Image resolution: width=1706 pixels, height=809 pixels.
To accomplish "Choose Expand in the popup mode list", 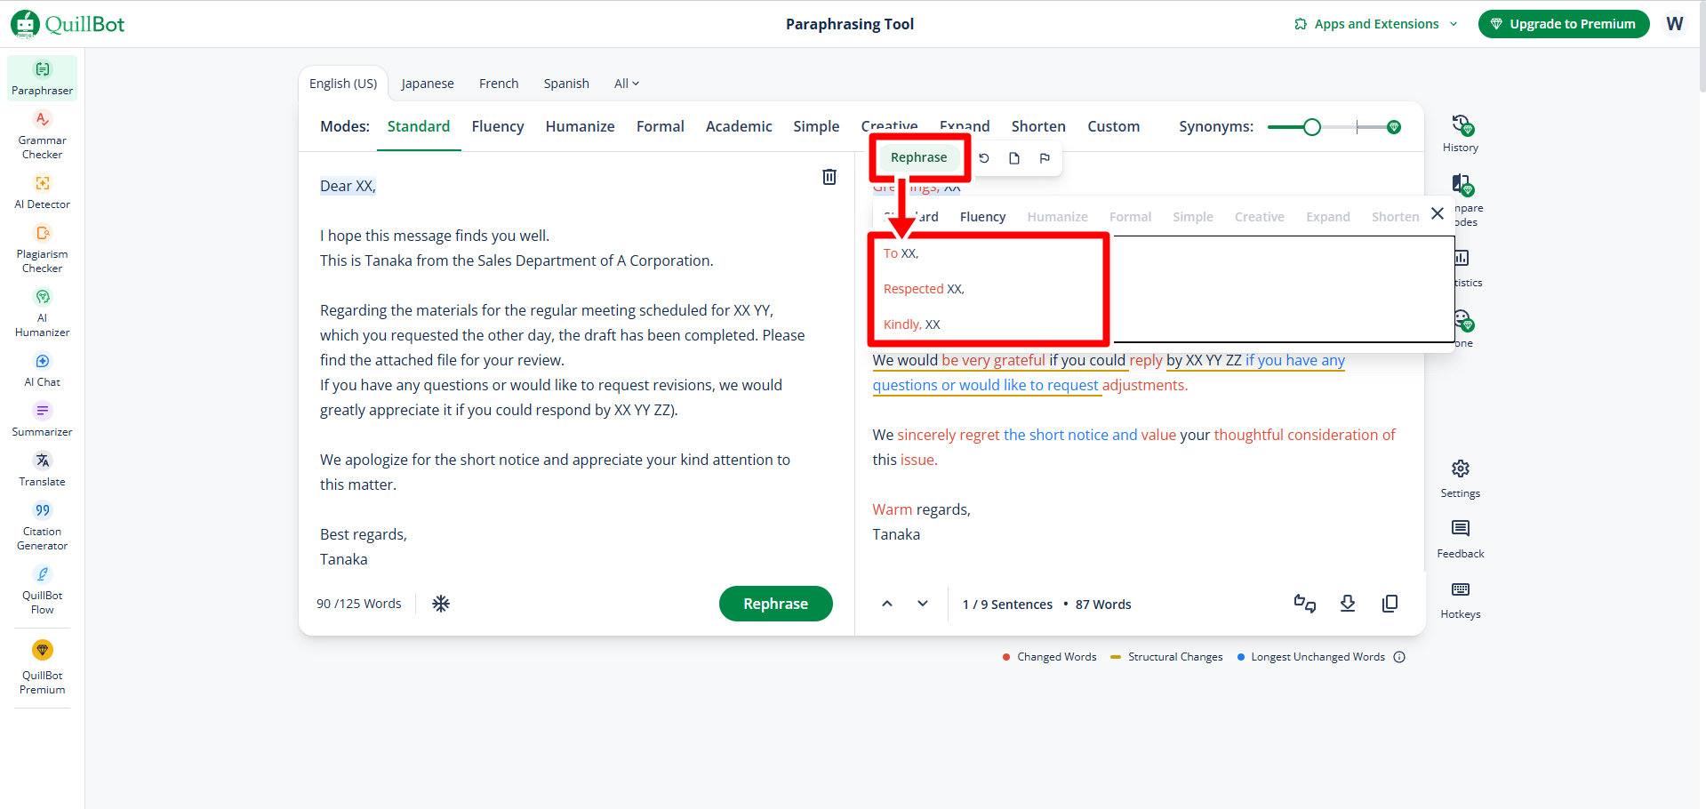I will point(1327,217).
